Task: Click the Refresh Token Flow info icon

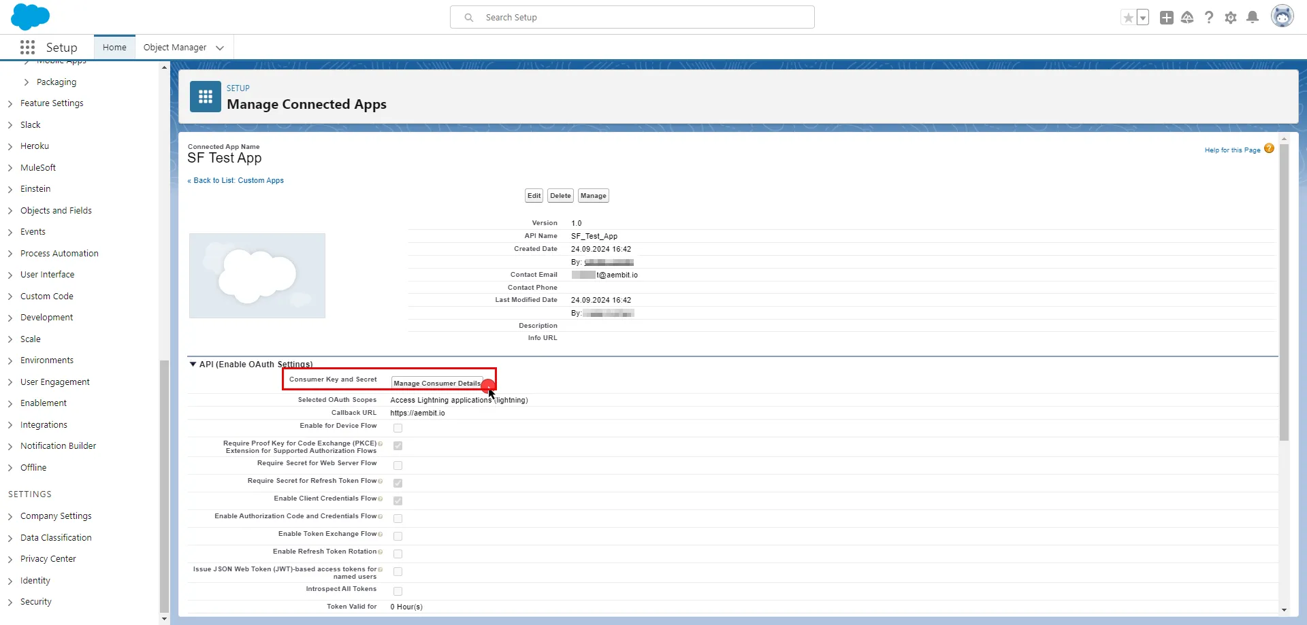Action: pos(380,482)
